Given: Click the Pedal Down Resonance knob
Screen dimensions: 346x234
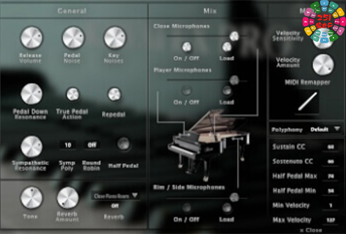Looking at the screenshot, I should 32,93.
